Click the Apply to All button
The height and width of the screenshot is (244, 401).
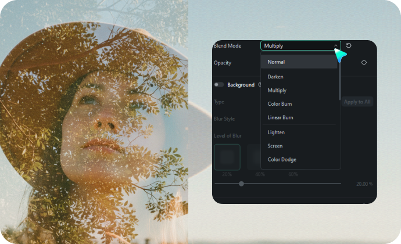point(357,102)
